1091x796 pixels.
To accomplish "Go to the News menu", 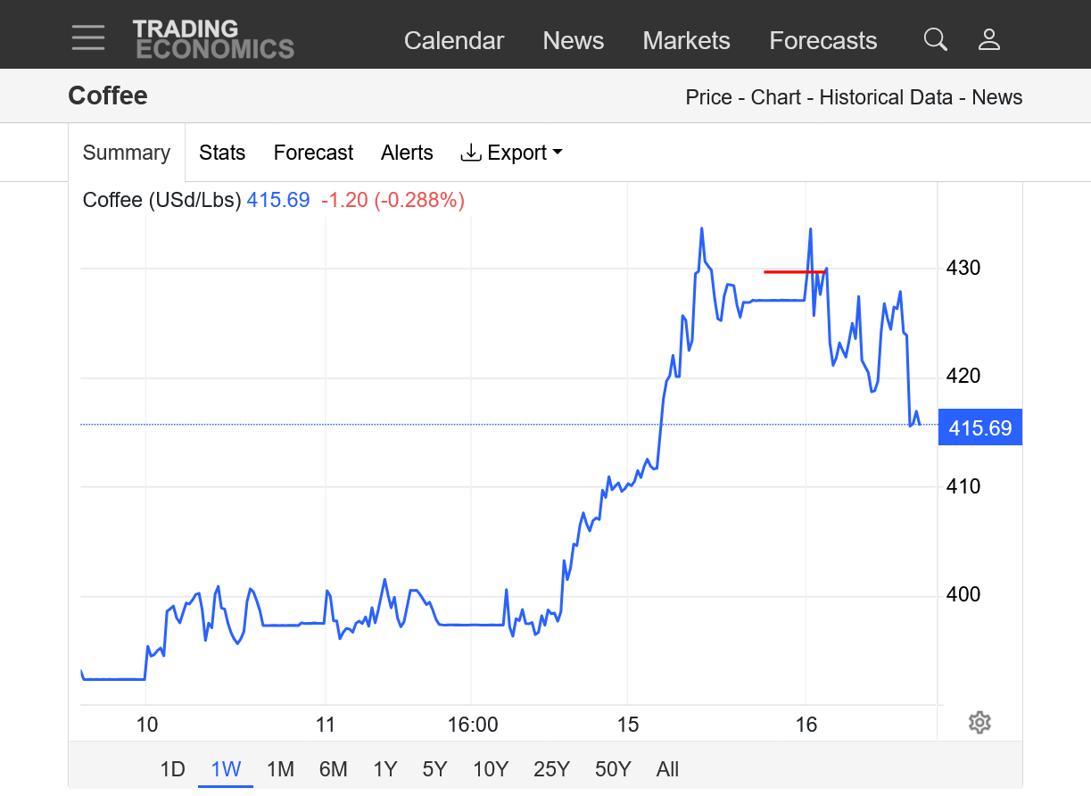I will 573,41.
